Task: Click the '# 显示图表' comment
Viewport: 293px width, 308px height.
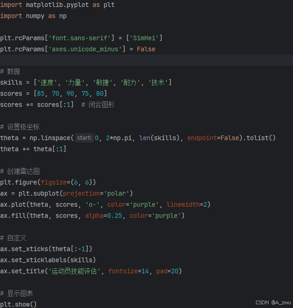Action: point(17,294)
